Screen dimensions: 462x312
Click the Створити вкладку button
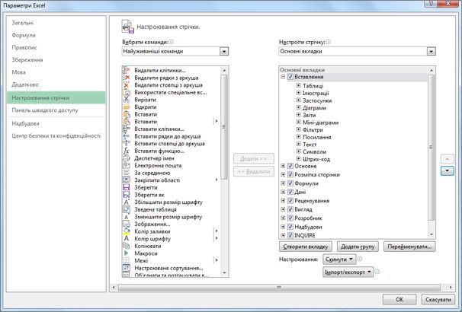click(x=306, y=247)
